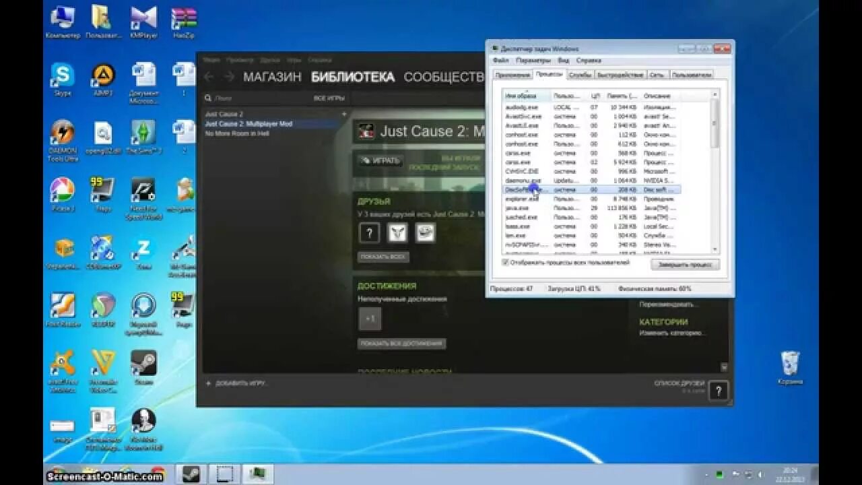Screen dimensions: 862x485
Task: Open the ВСЕ ИГРЫ filter dropdown
Action: coord(329,98)
